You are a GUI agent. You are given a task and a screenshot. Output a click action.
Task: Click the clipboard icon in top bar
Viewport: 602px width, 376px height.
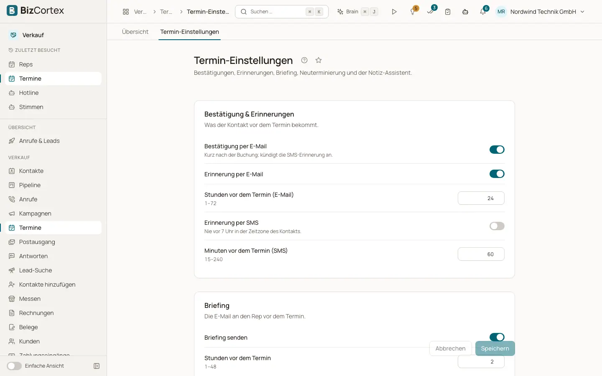click(x=448, y=12)
